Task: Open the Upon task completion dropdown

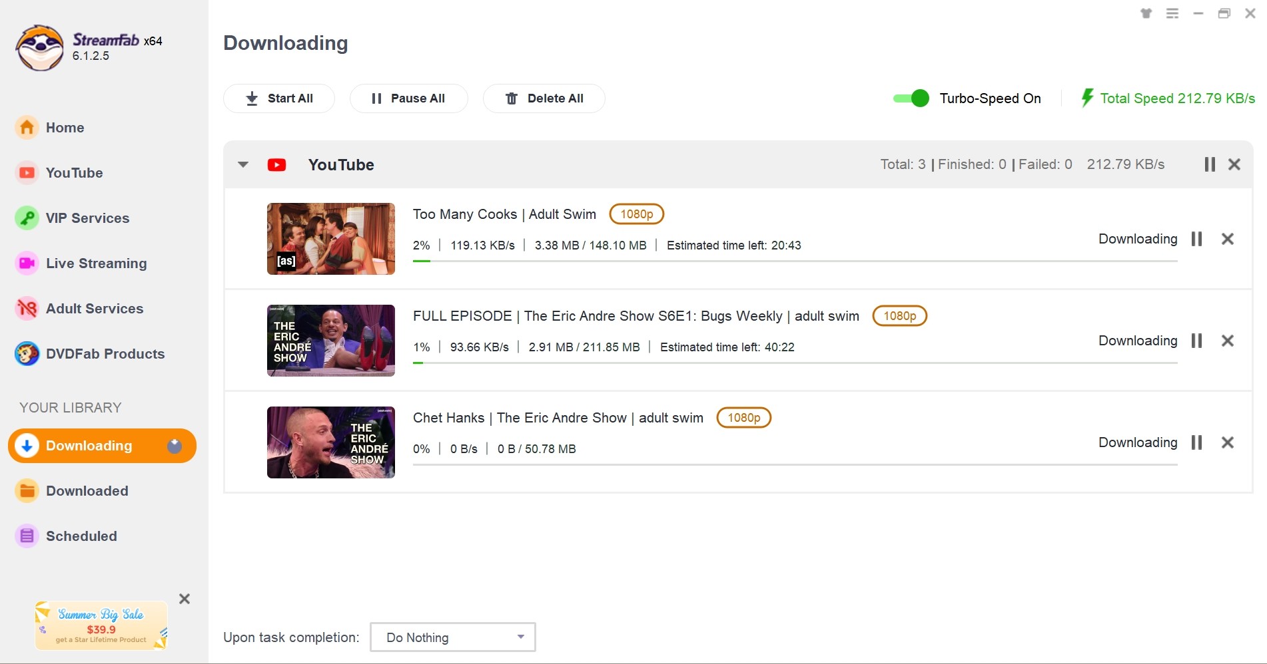Action: tap(452, 637)
